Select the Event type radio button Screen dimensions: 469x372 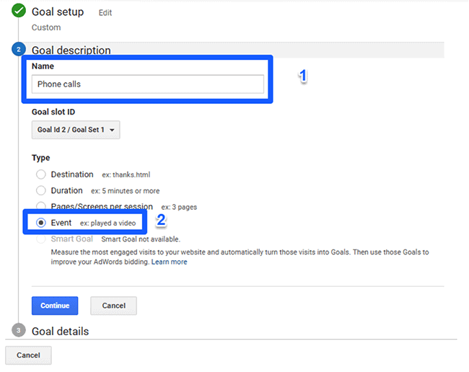tap(41, 223)
